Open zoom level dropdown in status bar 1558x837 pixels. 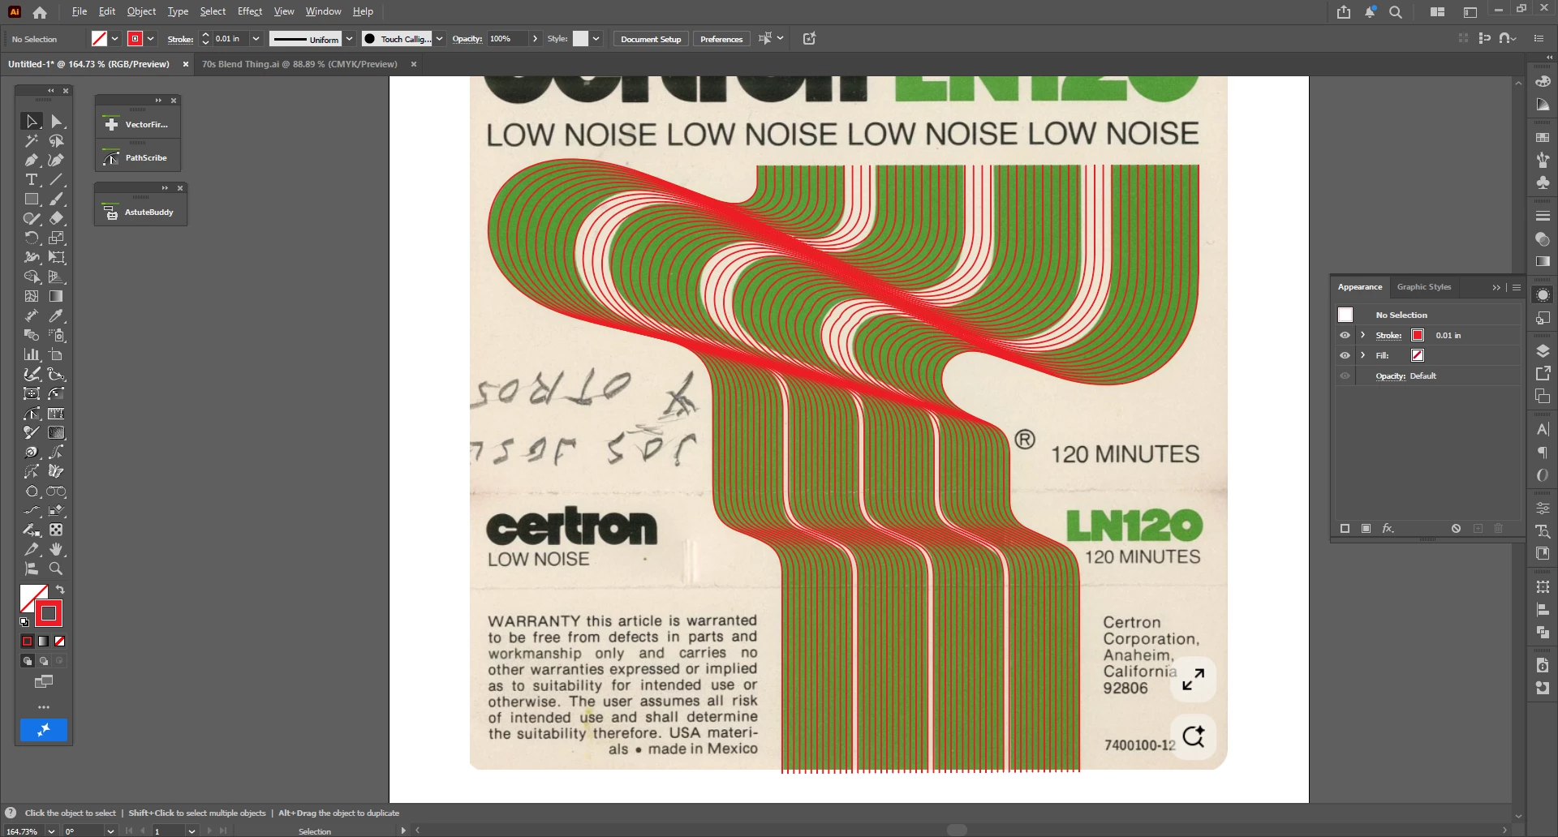(51, 831)
